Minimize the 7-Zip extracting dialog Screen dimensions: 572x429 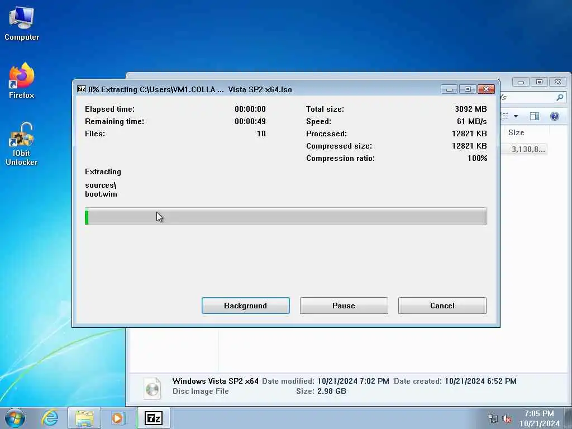[x=450, y=89]
